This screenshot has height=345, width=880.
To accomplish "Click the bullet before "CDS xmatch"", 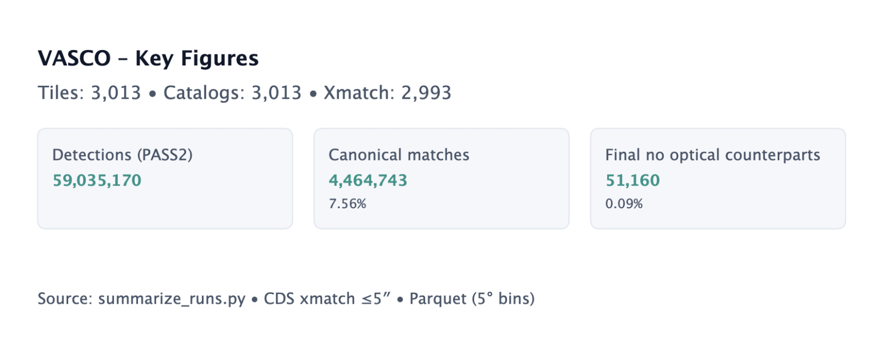I will 255,300.
